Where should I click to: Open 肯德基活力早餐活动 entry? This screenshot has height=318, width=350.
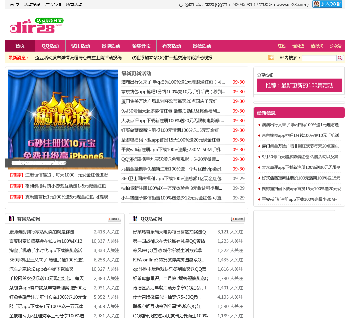(x=171, y=288)
